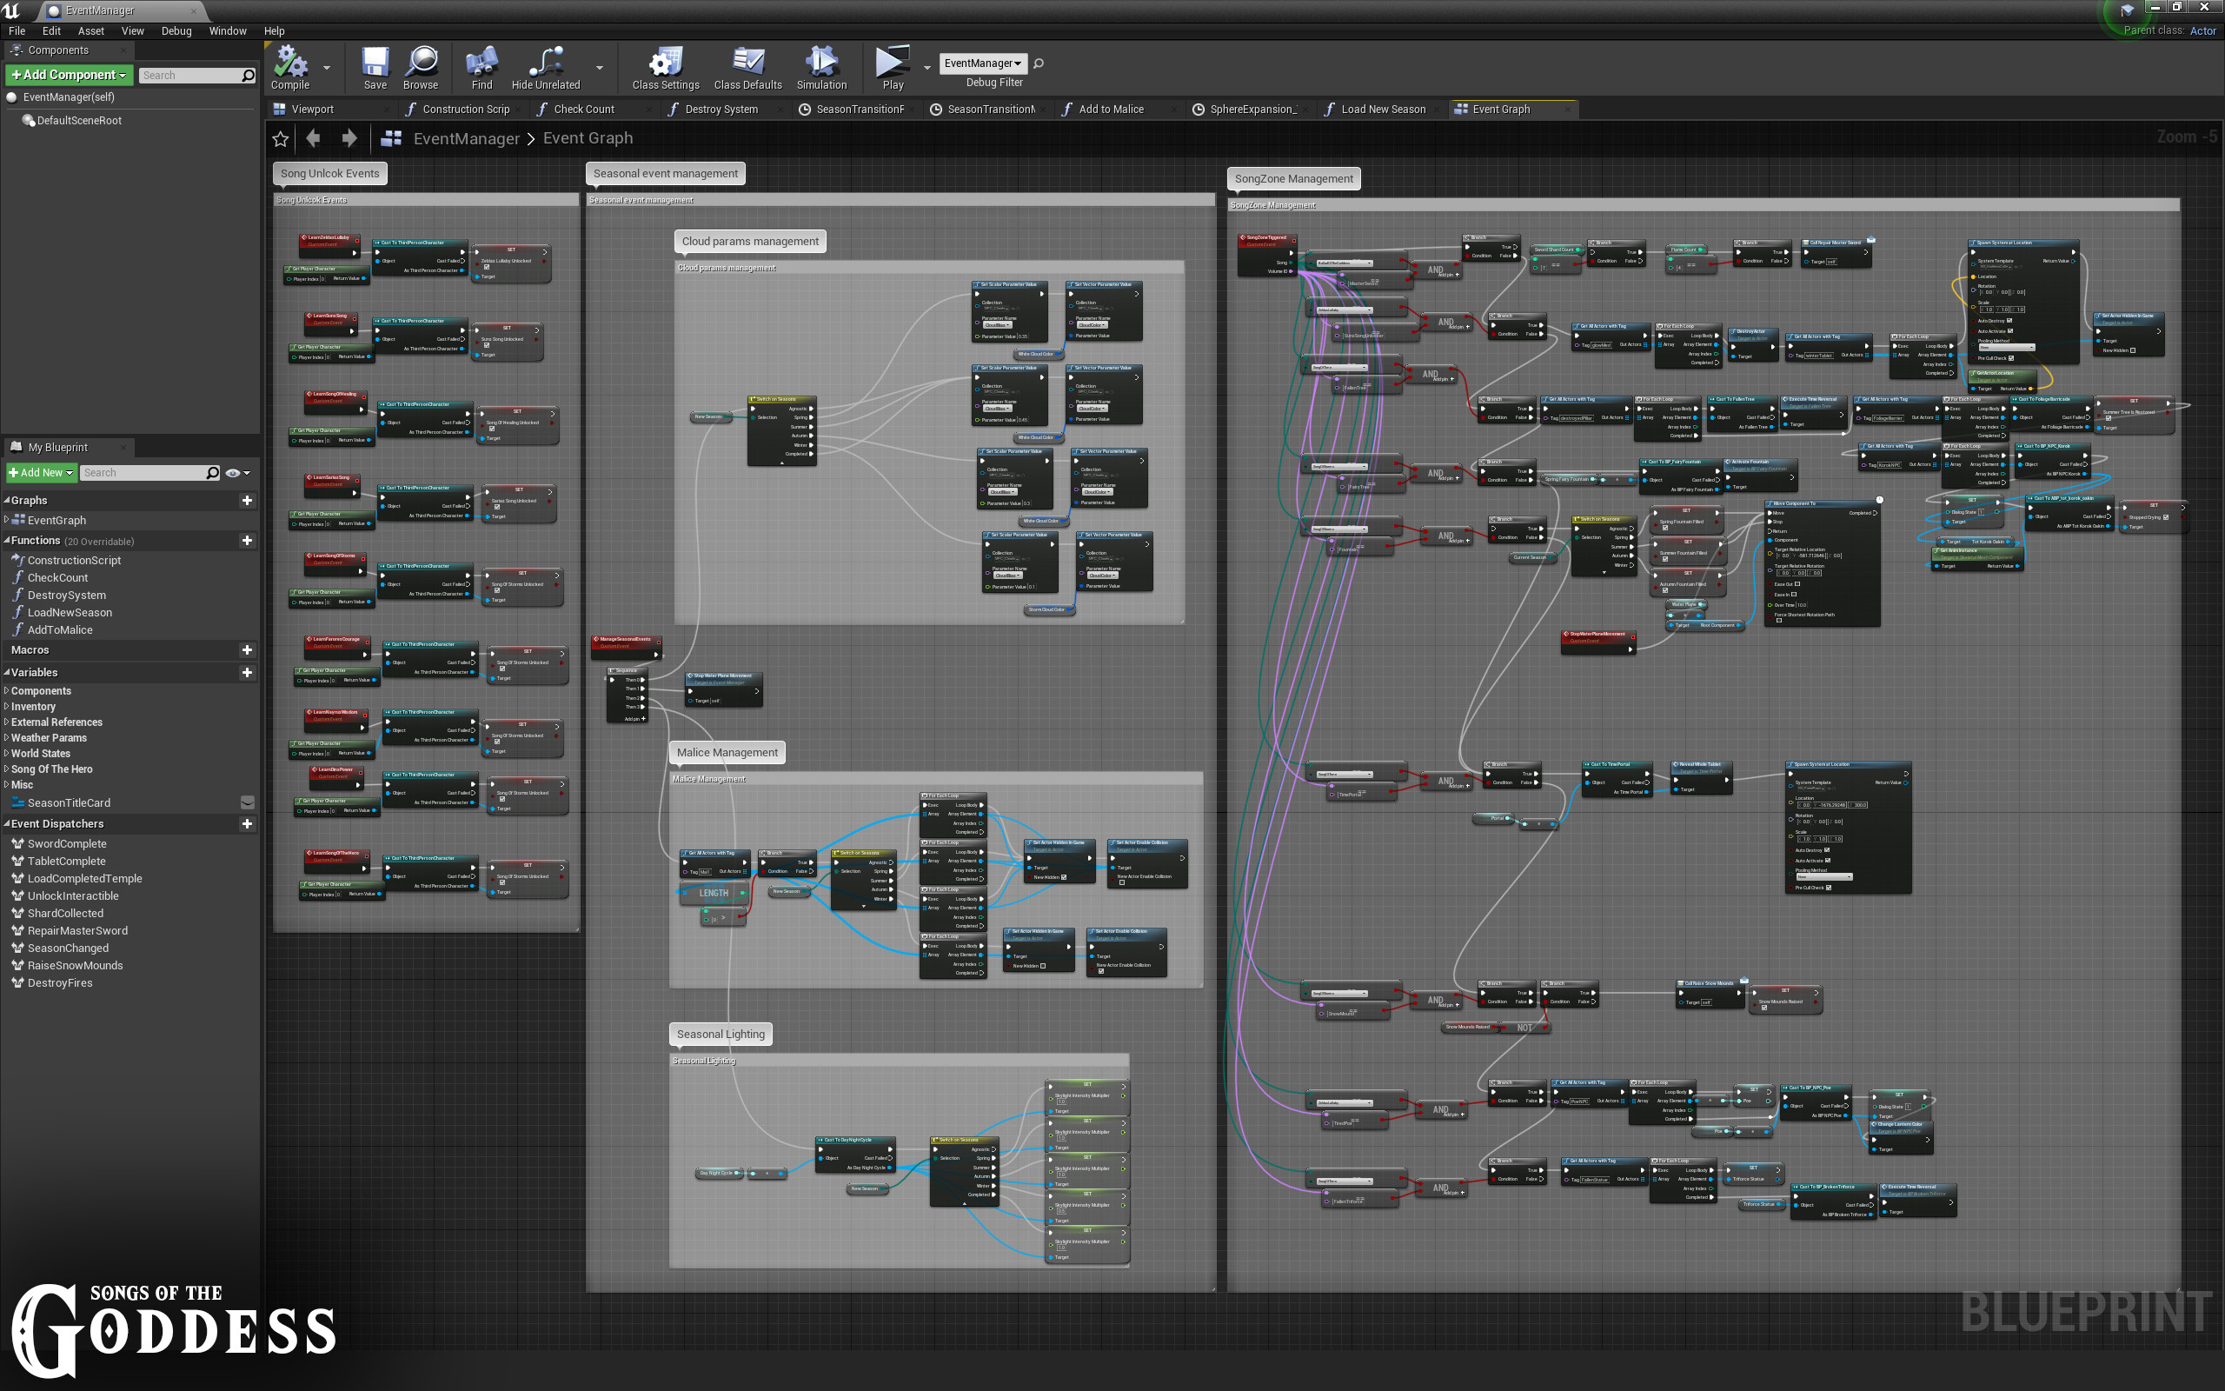
Task: Open the Actor parent class link
Action: (x=2202, y=30)
